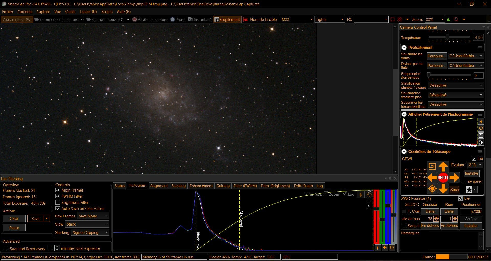Open the View Stack dropdown
The height and width of the screenshot is (261, 491).
click(x=87, y=224)
